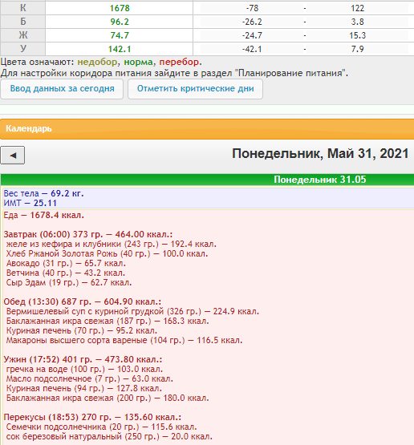Screen dimensions: 414x445
Task: Click the 'ИМТ — 25.11' line
Action: click(30, 203)
